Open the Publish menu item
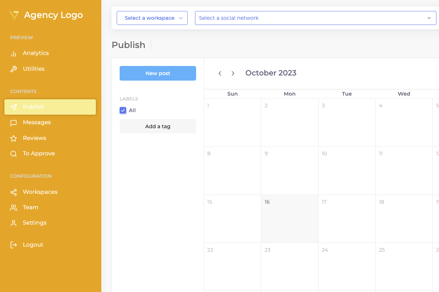The width and height of the screenshot is (439, 292). [50, 107]
